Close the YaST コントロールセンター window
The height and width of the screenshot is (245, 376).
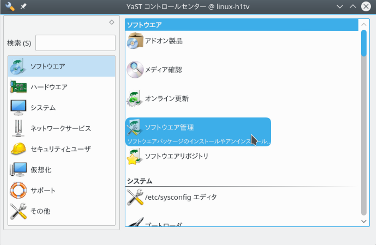pyautogui.click(x=366, y=7)
